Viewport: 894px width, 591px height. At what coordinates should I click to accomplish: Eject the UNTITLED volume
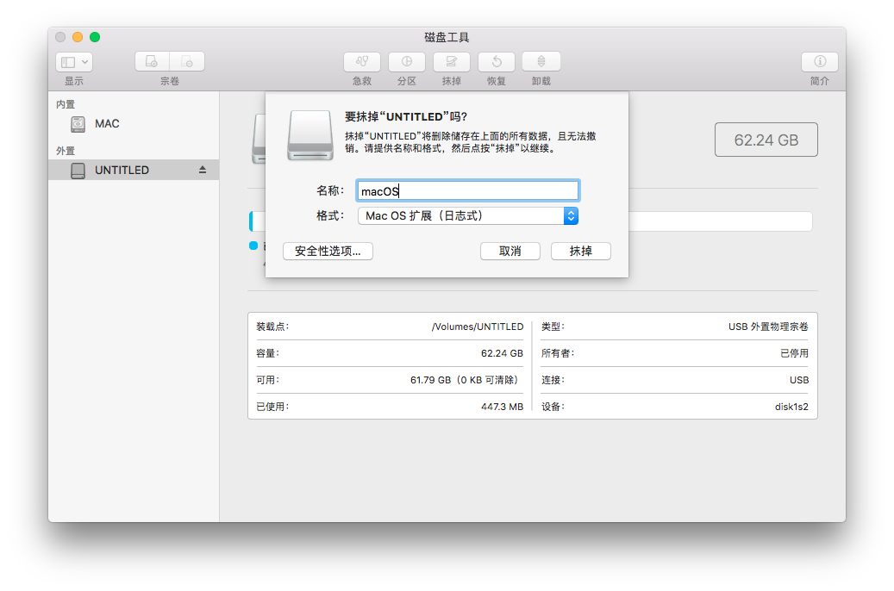tap(203, 170)
